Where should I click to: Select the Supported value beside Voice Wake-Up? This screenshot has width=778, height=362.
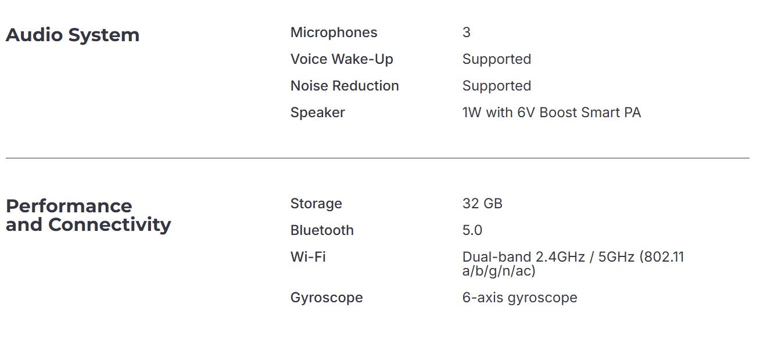(496, 59)
